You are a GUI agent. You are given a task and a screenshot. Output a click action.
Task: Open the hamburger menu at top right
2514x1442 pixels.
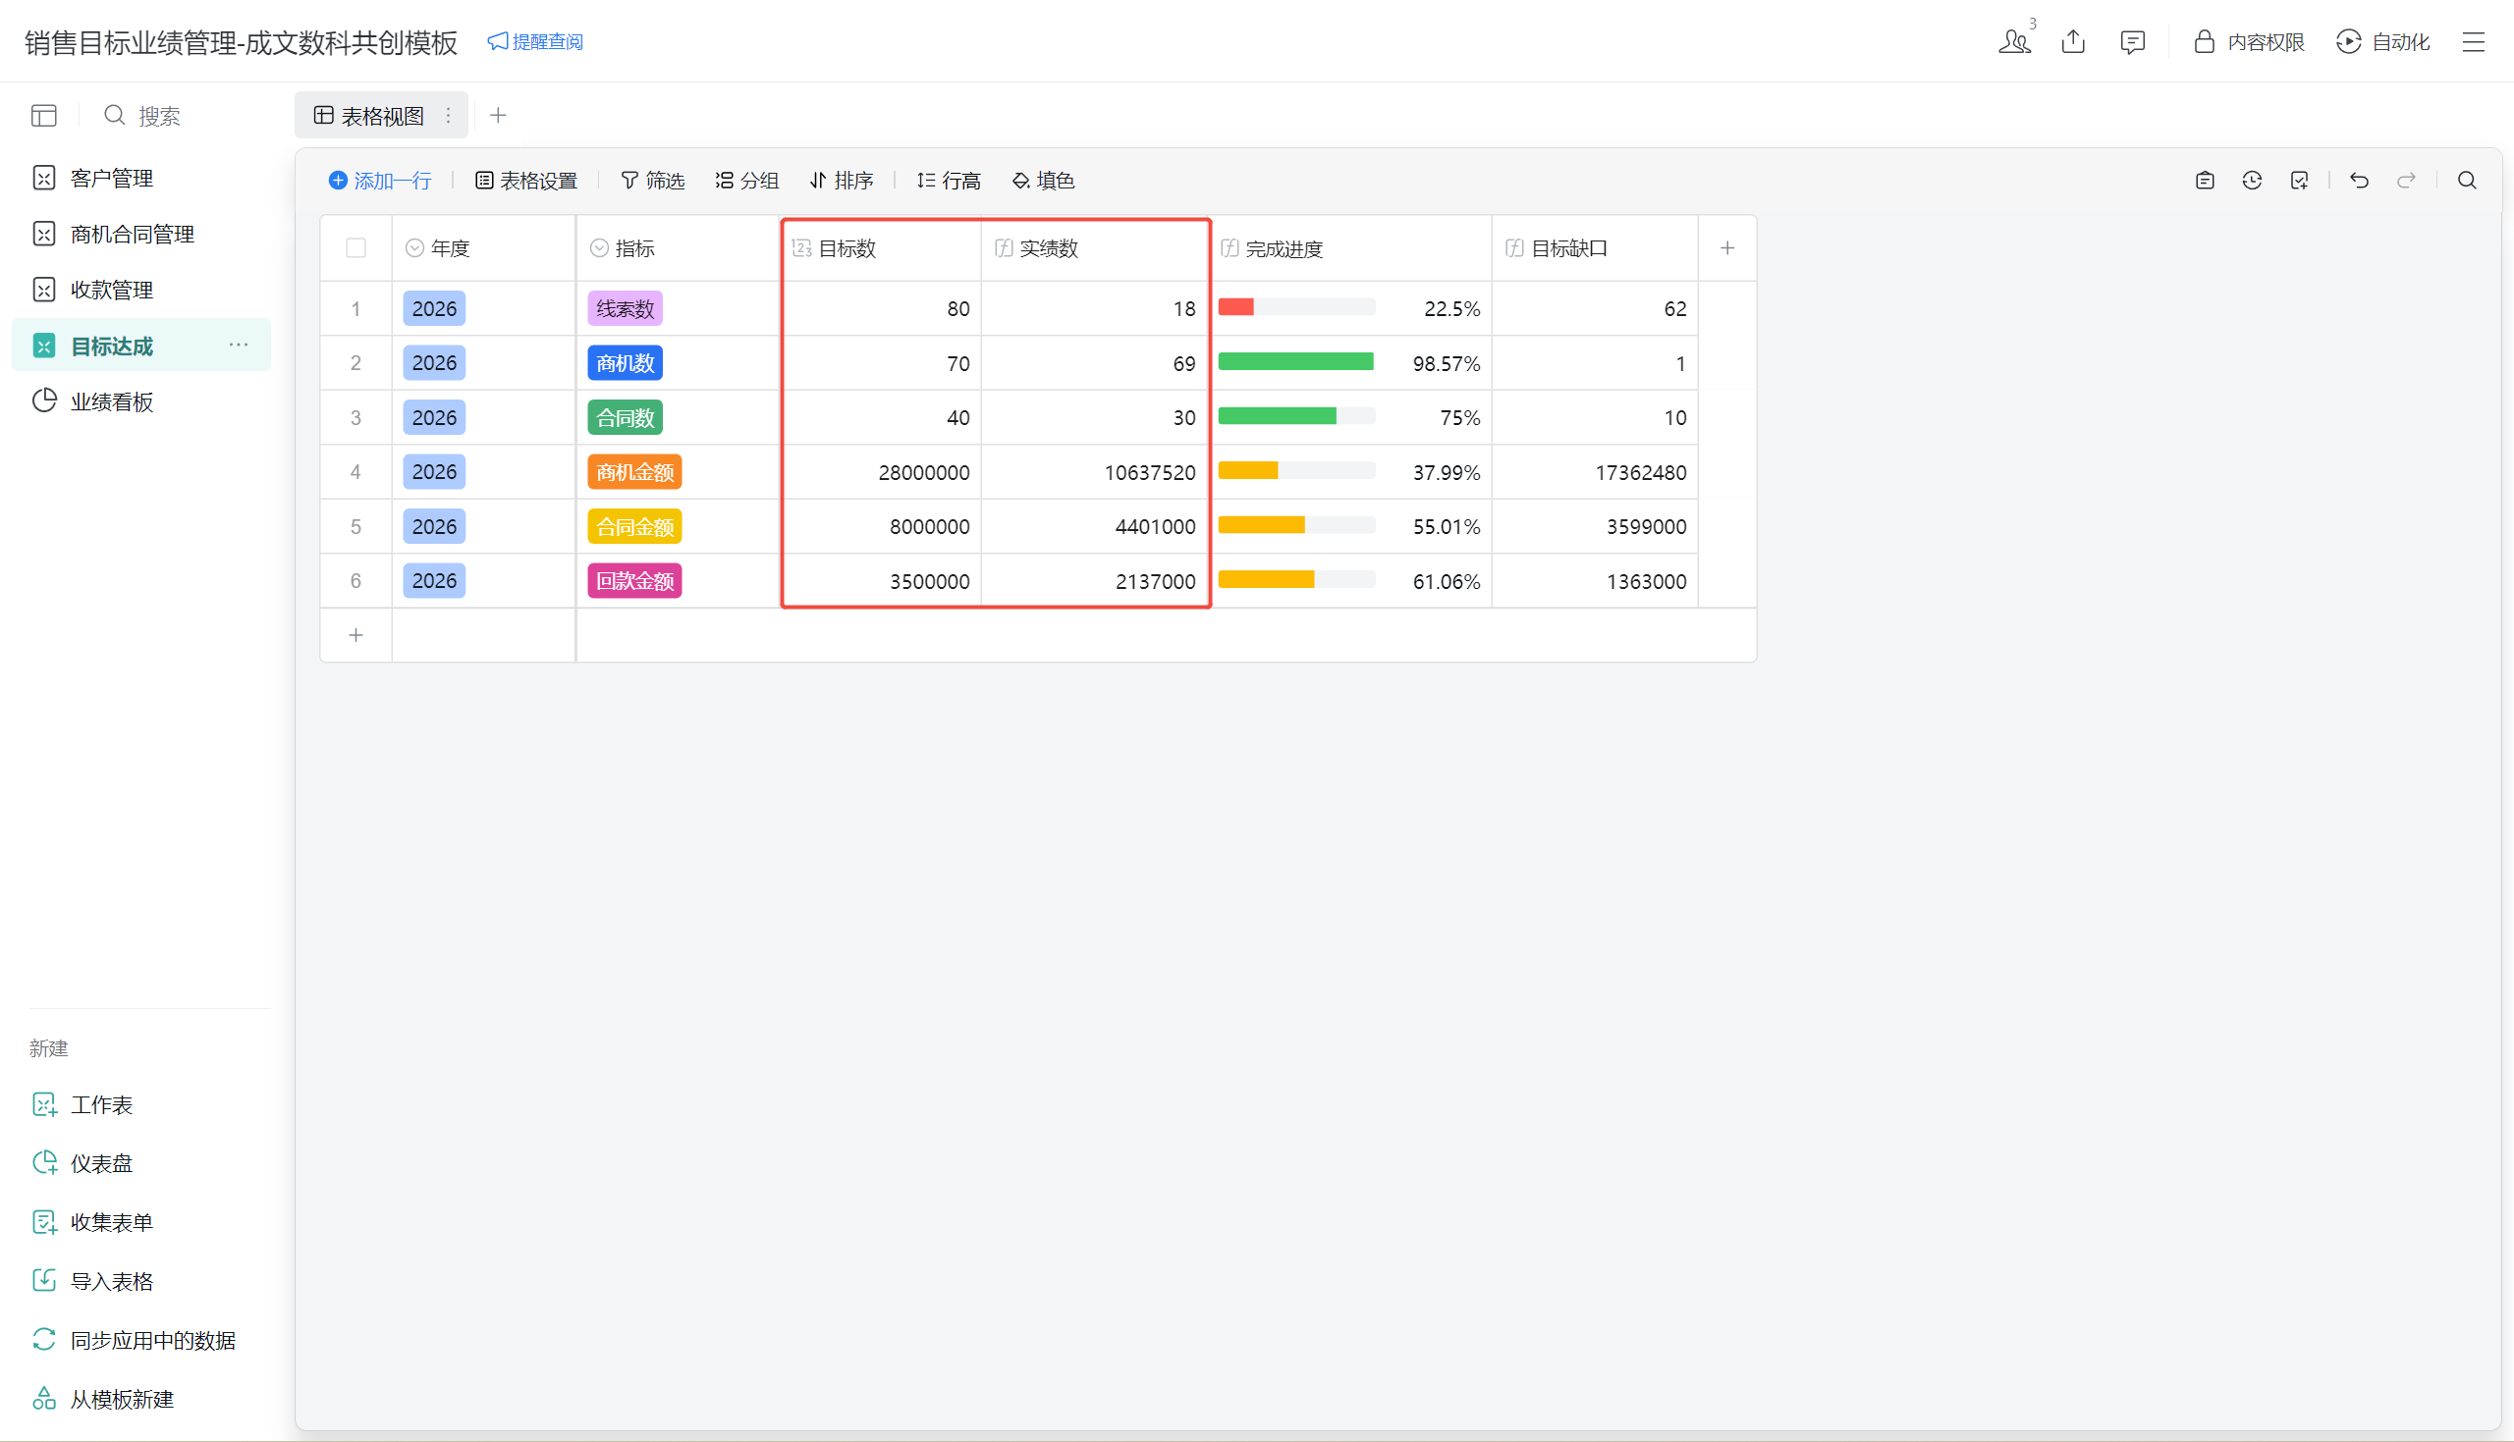click(2474, 41)
